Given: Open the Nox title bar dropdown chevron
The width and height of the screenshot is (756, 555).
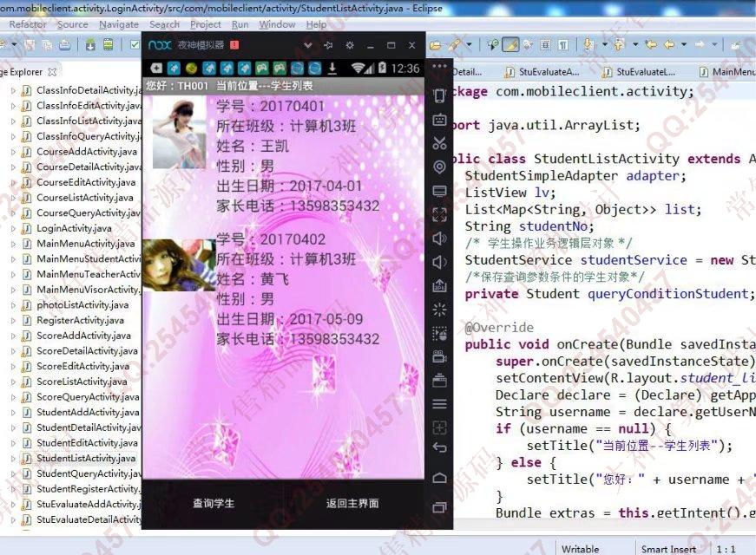Looking at the screenshot, I should click(307, 45).
